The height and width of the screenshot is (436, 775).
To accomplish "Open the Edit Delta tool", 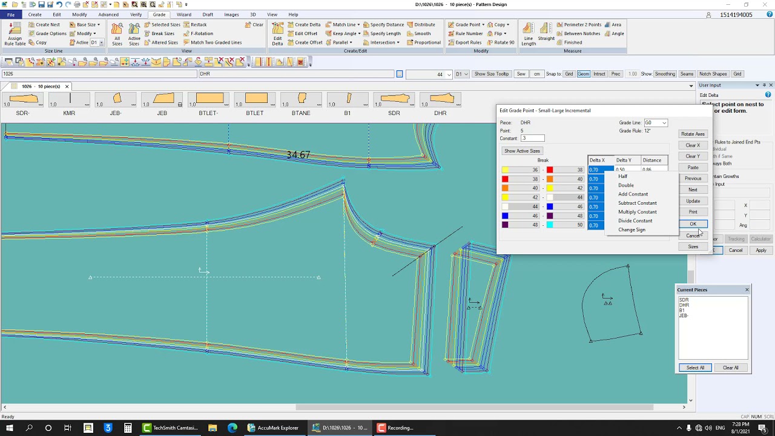I will pos(277,33).
